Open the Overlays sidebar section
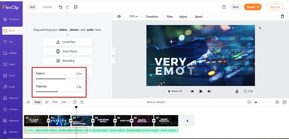The width and height of the screenshot is (289, 139). (x=11, y=109)
